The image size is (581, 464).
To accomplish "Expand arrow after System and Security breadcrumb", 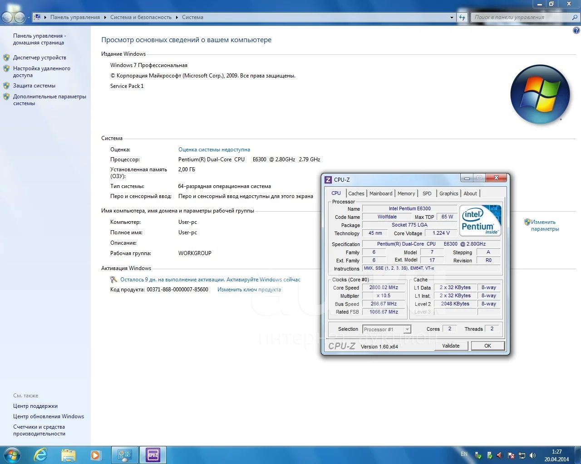I will point(177,17).
